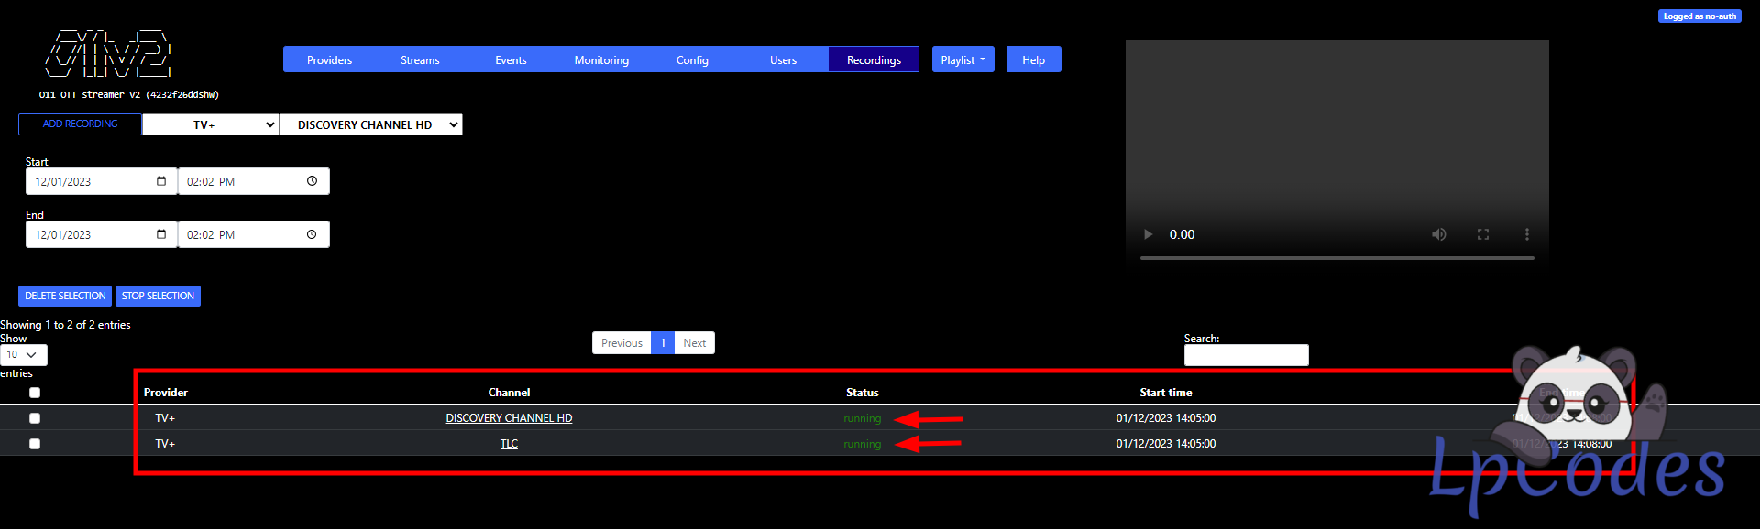Expand the DISCOVERY CHANNEL HD channel dropdown
This screenshot has width=1760, height=529.
click(x=370, y=124)
